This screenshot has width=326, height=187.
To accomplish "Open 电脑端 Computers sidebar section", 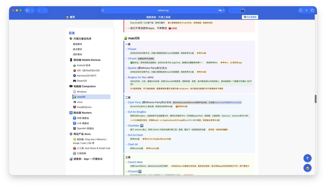I will [x=83, y=86].
